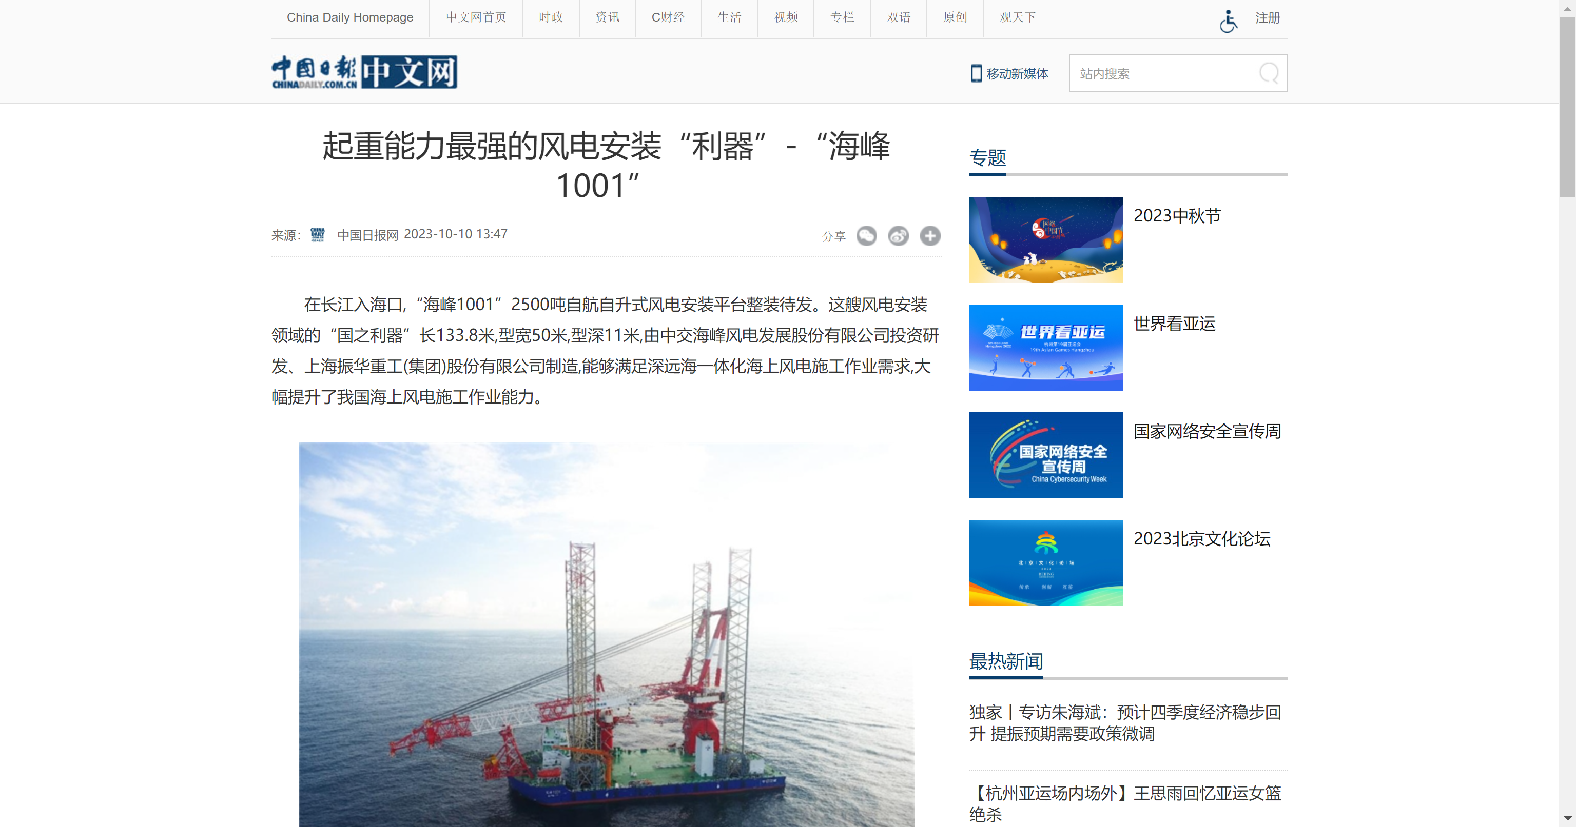This screenshot has height=827, width=1576.
Task: Open the 2023中秋节 topic link
Action: 1177,216
